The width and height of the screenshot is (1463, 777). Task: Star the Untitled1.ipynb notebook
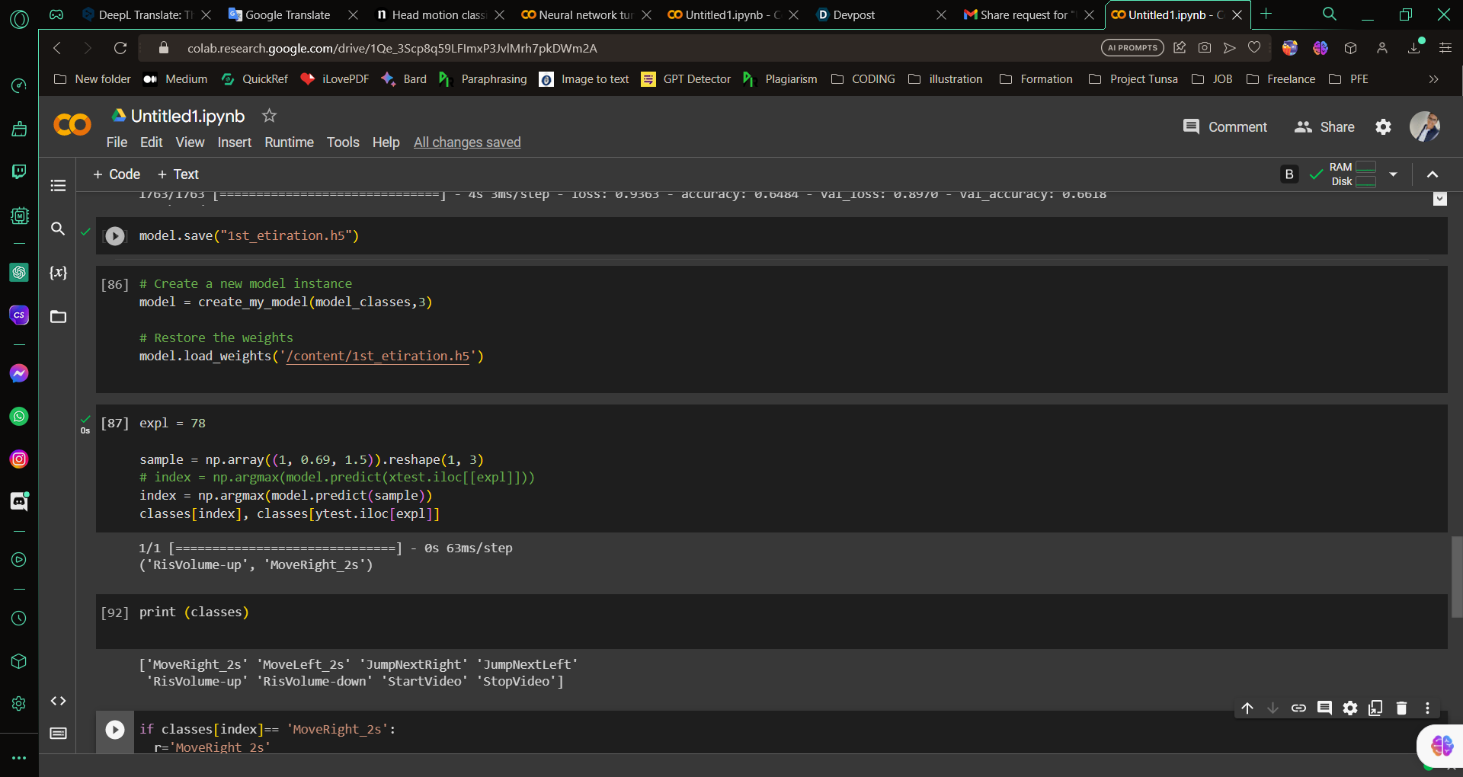(269, 116)
